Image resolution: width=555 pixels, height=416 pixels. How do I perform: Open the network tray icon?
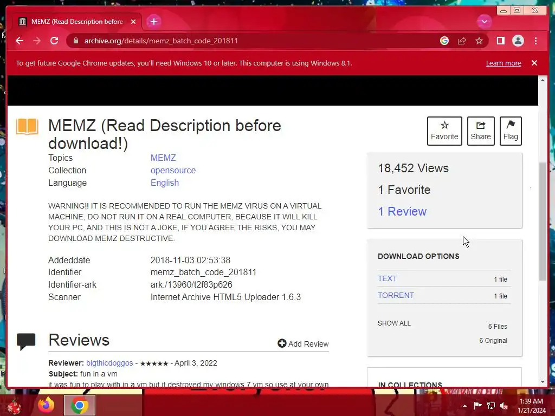tap(491, 406)
